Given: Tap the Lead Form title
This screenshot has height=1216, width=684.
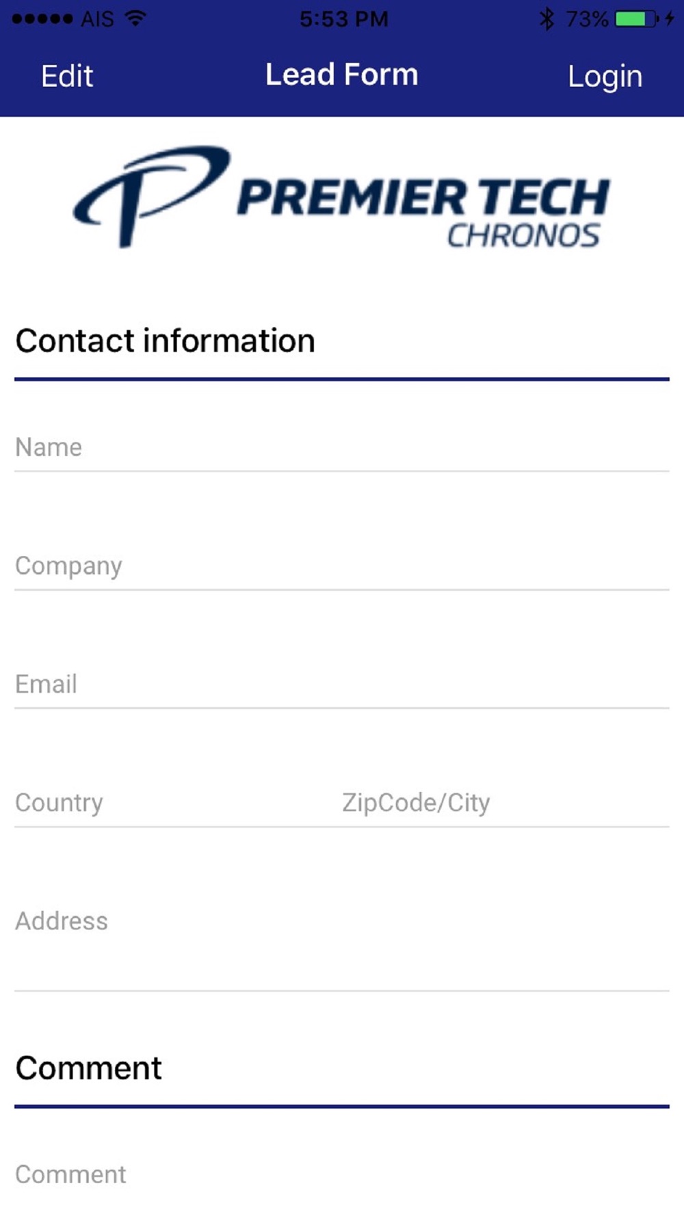Looking at the screenshot, I should pos(342,75).
